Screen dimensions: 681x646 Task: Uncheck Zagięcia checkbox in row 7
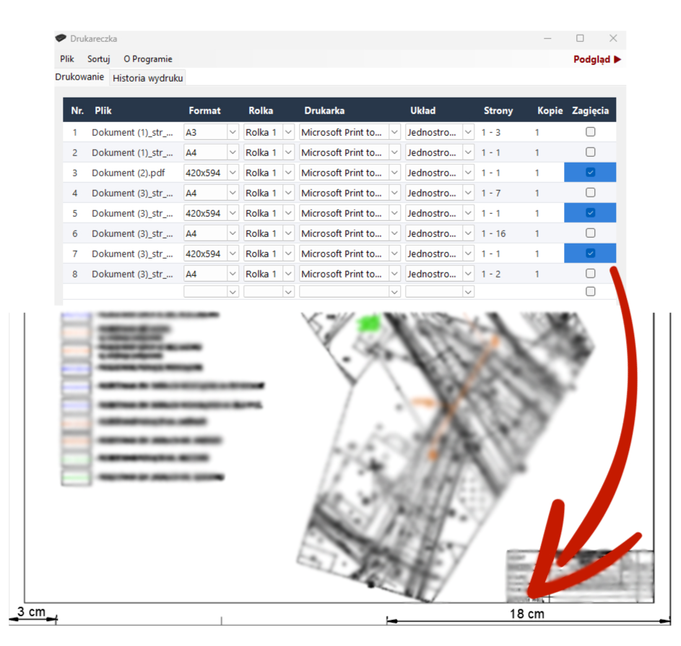pyautogui.click(x=590, y=254)
